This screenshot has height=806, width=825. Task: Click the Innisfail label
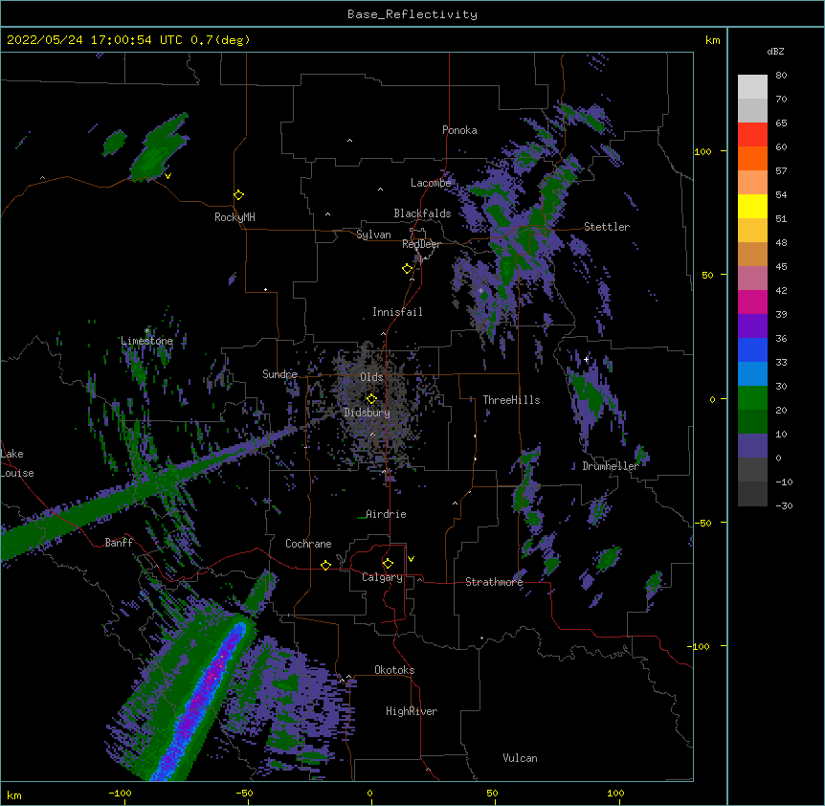(x=397, y=312)
